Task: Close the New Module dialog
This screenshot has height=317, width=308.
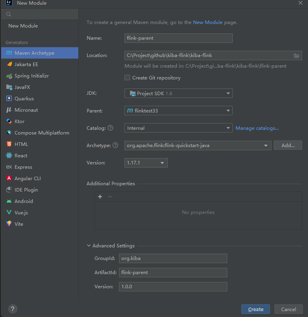Action: [301, 3]
